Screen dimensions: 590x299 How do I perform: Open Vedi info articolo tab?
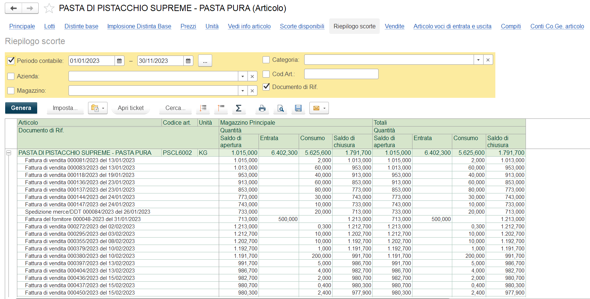[249, 26]
